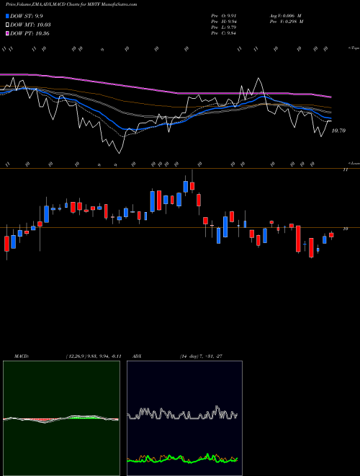
Task: Click the ADX (14 day) parameter values
Action: 201,356
